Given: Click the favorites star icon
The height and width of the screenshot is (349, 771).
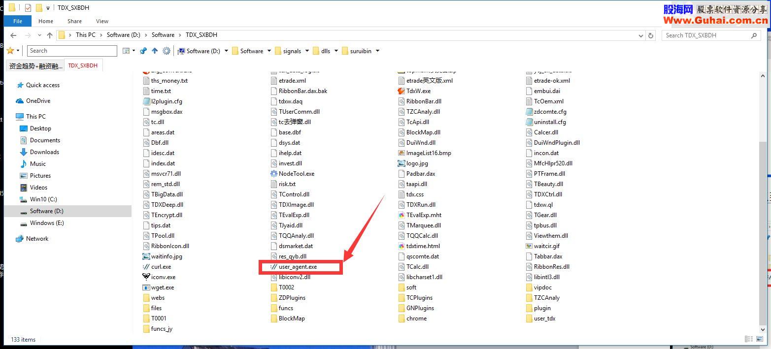Looking at the screenshot, I should pyautogui.click(x=10, y=51).
